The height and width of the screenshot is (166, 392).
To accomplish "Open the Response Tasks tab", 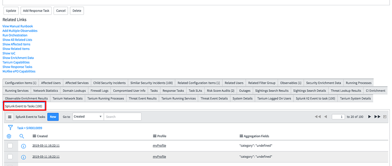I will click(173, 91).
